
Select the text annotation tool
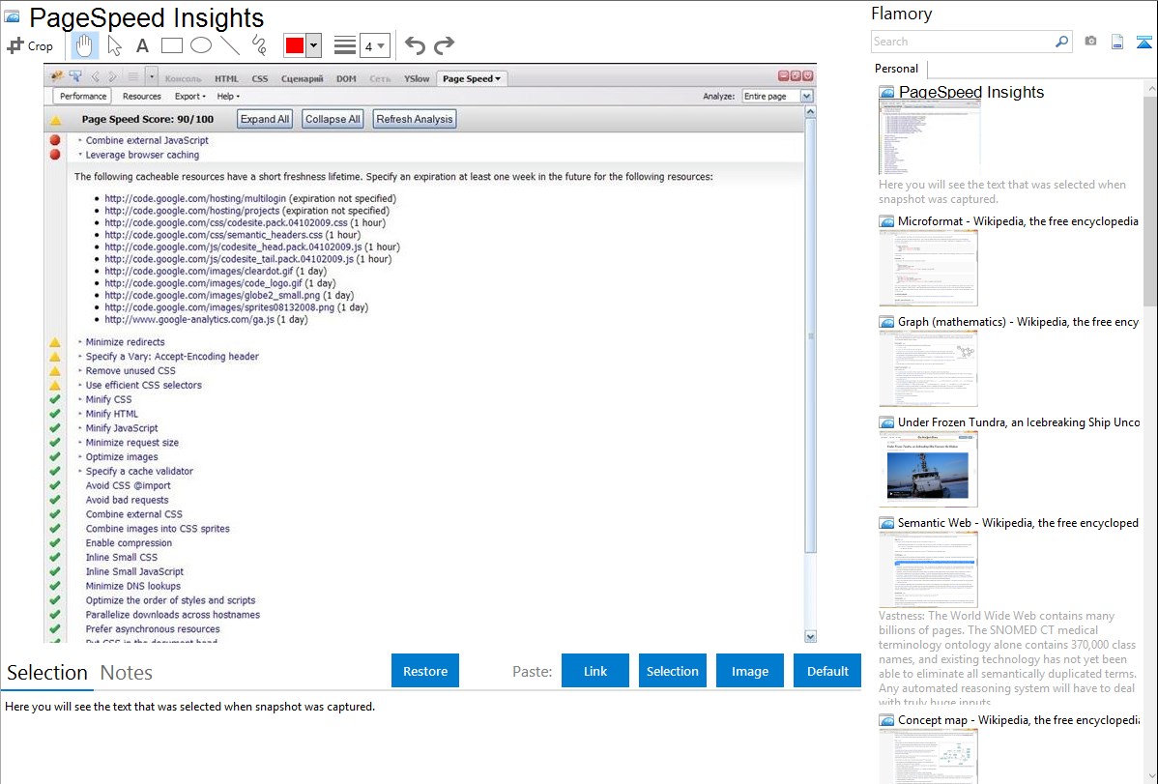[x=142, y=45]
